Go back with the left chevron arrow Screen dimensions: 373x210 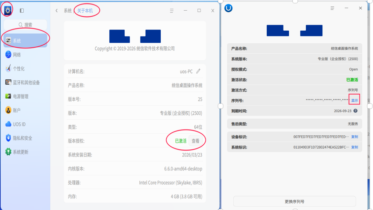57,10
